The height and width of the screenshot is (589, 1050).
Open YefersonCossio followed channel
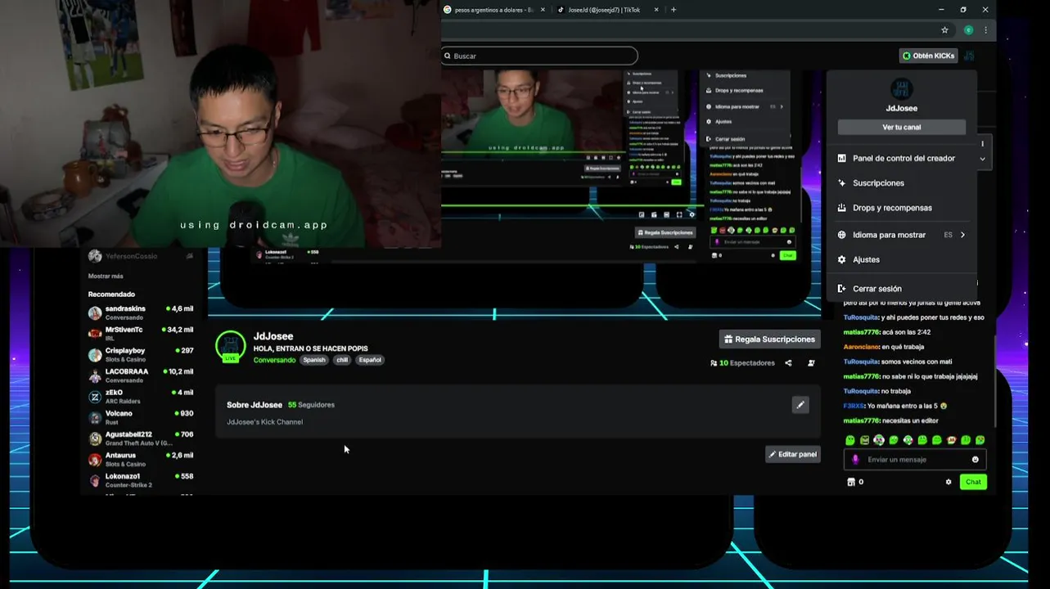[x=141, y=256]
